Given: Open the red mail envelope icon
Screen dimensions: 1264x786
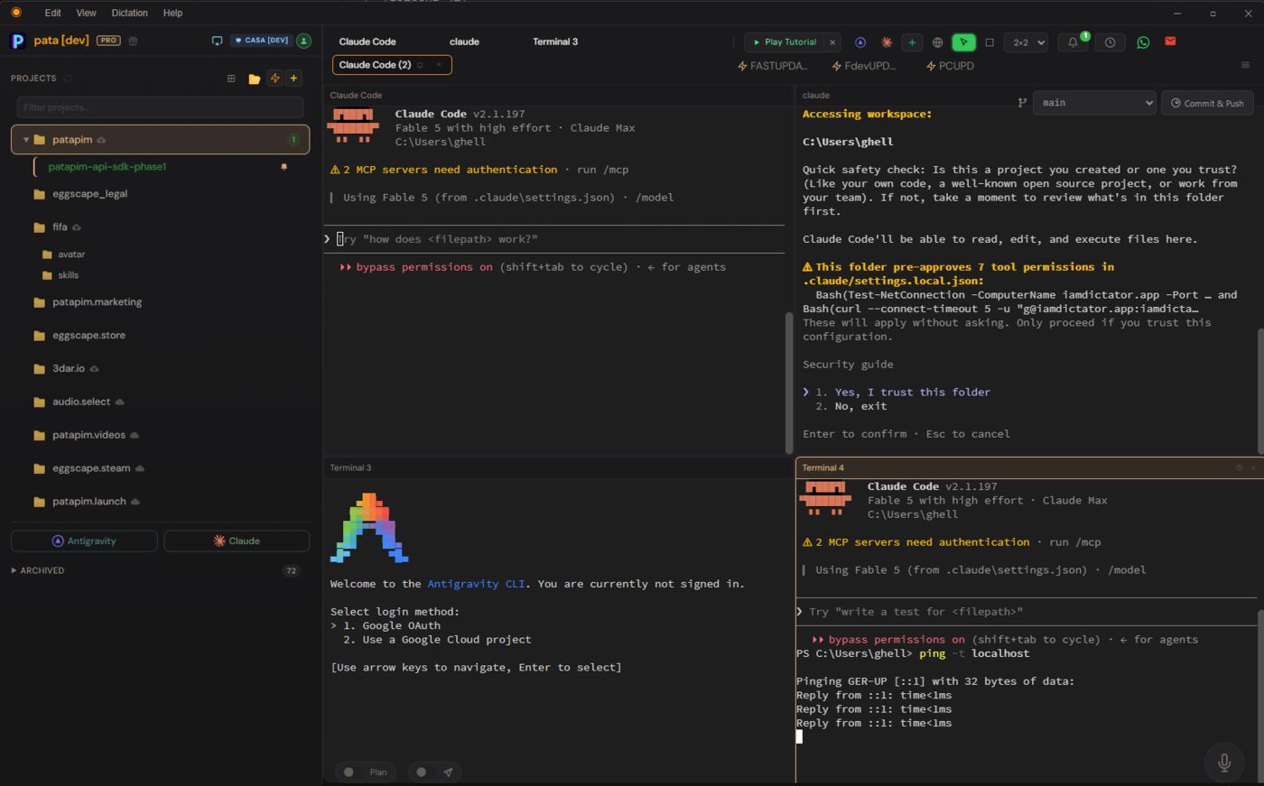Looking at the screenshot, I should [x=1170, y=42].
